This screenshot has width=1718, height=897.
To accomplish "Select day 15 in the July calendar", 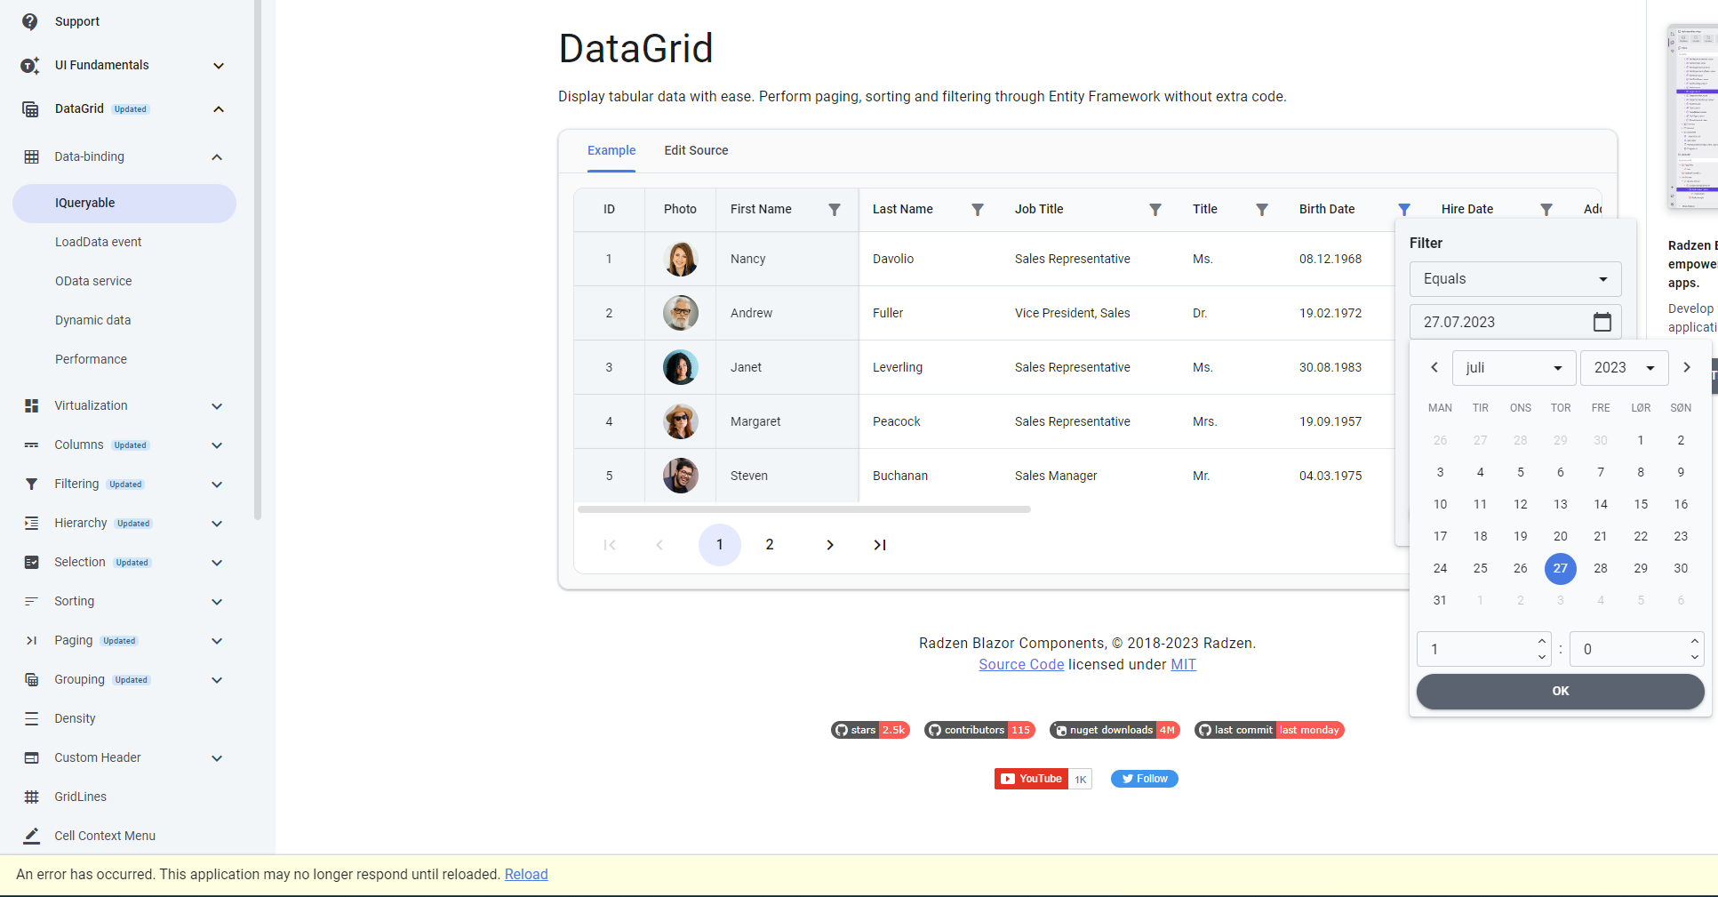I will coord(1641,504).
